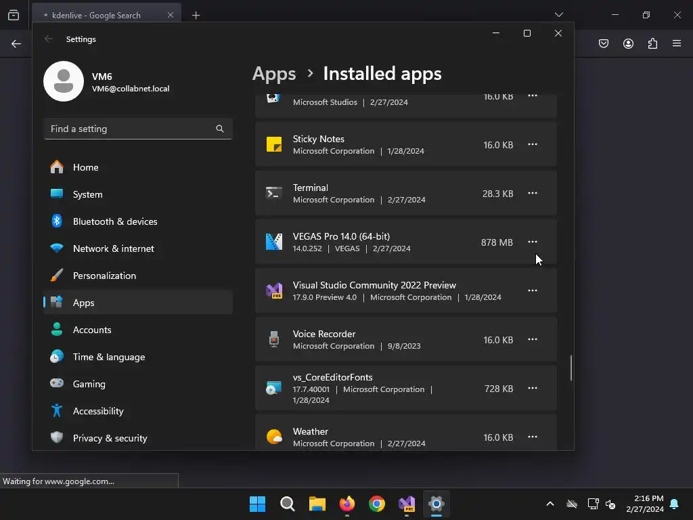The width and height of the screenshot is (693, 520).
Task: Click the Visual Studio Preview app icon
Action: click(x=274, y=290)
